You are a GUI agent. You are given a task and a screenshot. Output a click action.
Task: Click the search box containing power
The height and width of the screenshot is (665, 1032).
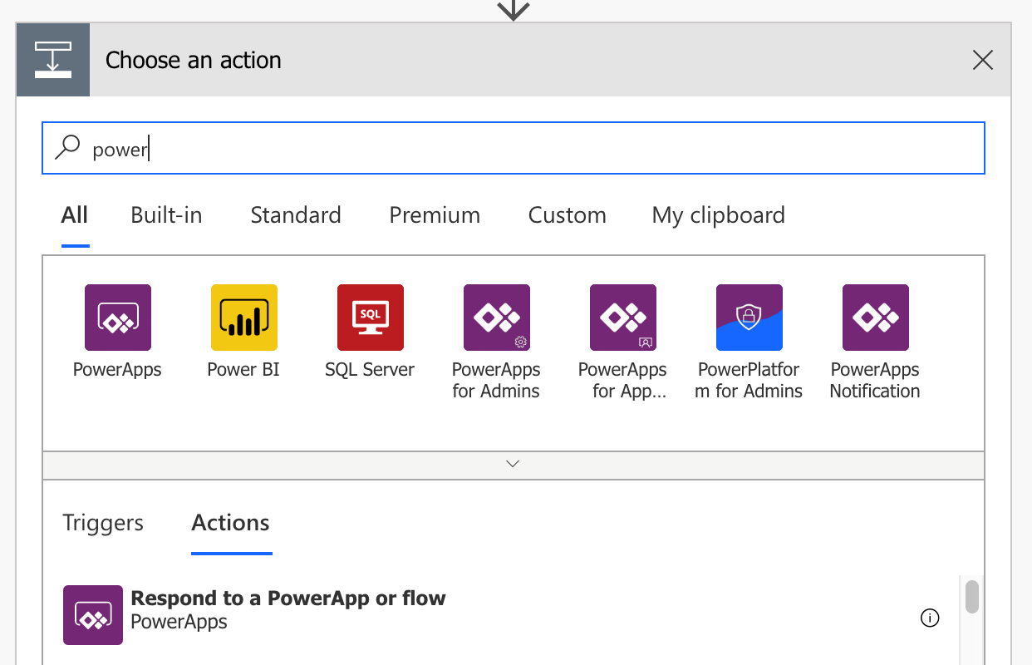pyautogui.click(x=514, y=148)
